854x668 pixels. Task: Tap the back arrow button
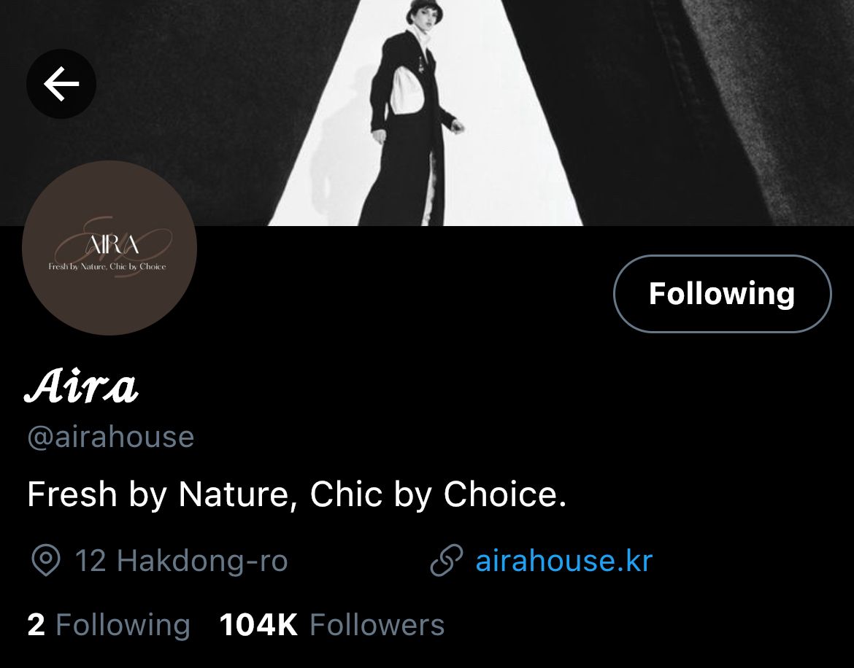point(61,84)
